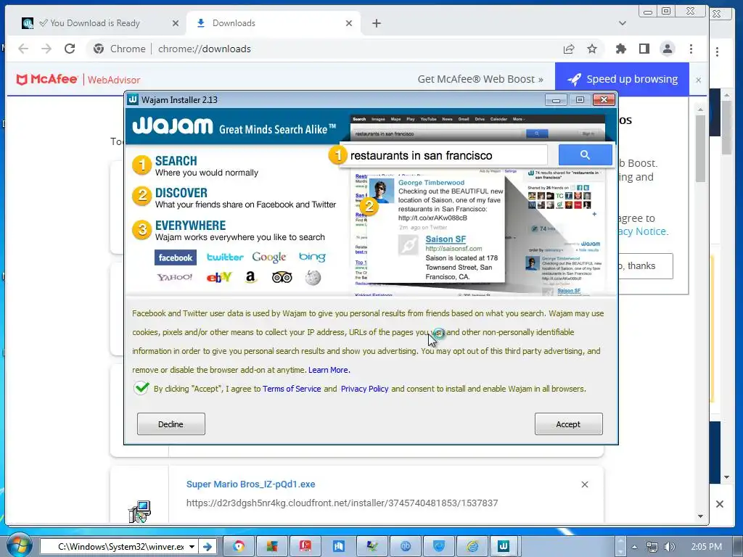Open the Chrome extensions puzzle icon

point(621,49)
